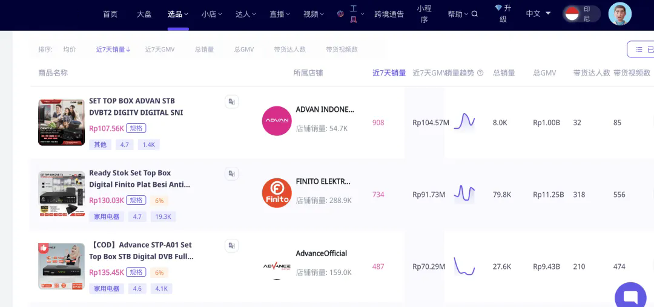The height and width of the screenshot is (307, 654).
Task: Click 规格 button for ADVAN STB product
Action: 136,128
